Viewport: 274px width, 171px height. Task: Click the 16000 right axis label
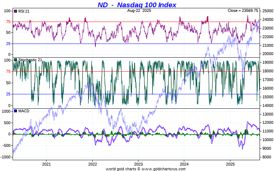268,89
